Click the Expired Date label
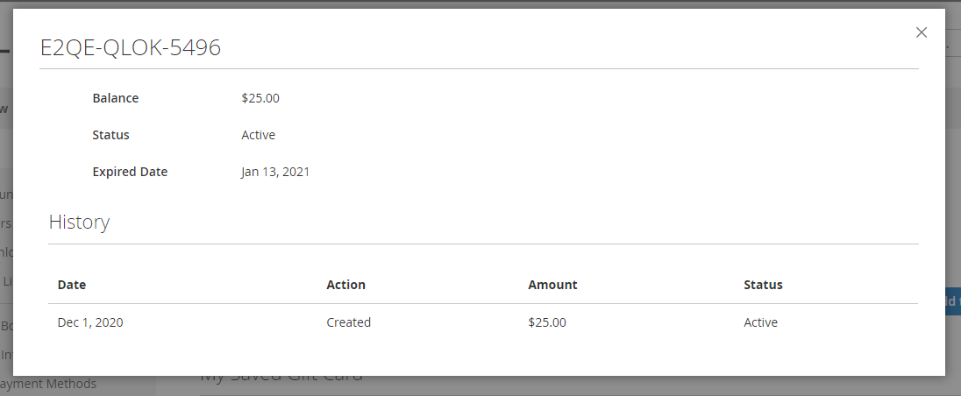Image resolution: width=961 pixels, height=396 pixels. pyautogui.click(x=130, y=172)
